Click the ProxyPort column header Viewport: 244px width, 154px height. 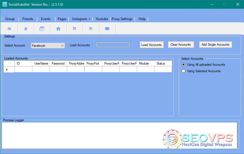(93, 63)
